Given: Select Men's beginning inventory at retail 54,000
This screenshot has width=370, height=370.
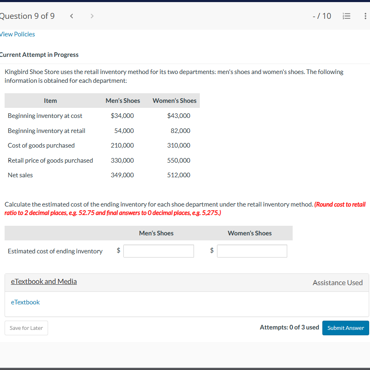Looking at the screenshot, I should 124,131.
